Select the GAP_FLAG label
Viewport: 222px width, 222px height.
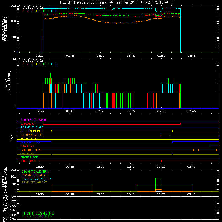(x=27, y=123)
